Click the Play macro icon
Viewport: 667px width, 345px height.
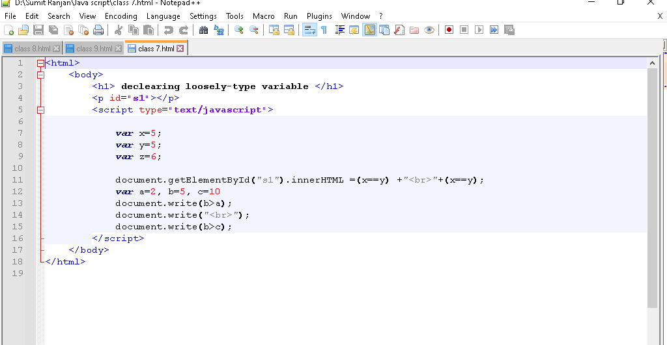(x=479, y=30)
